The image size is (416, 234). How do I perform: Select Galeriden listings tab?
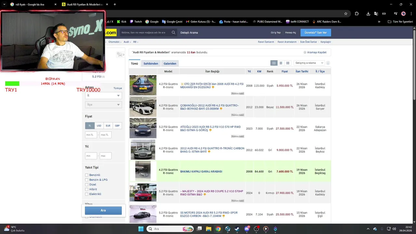170,64
